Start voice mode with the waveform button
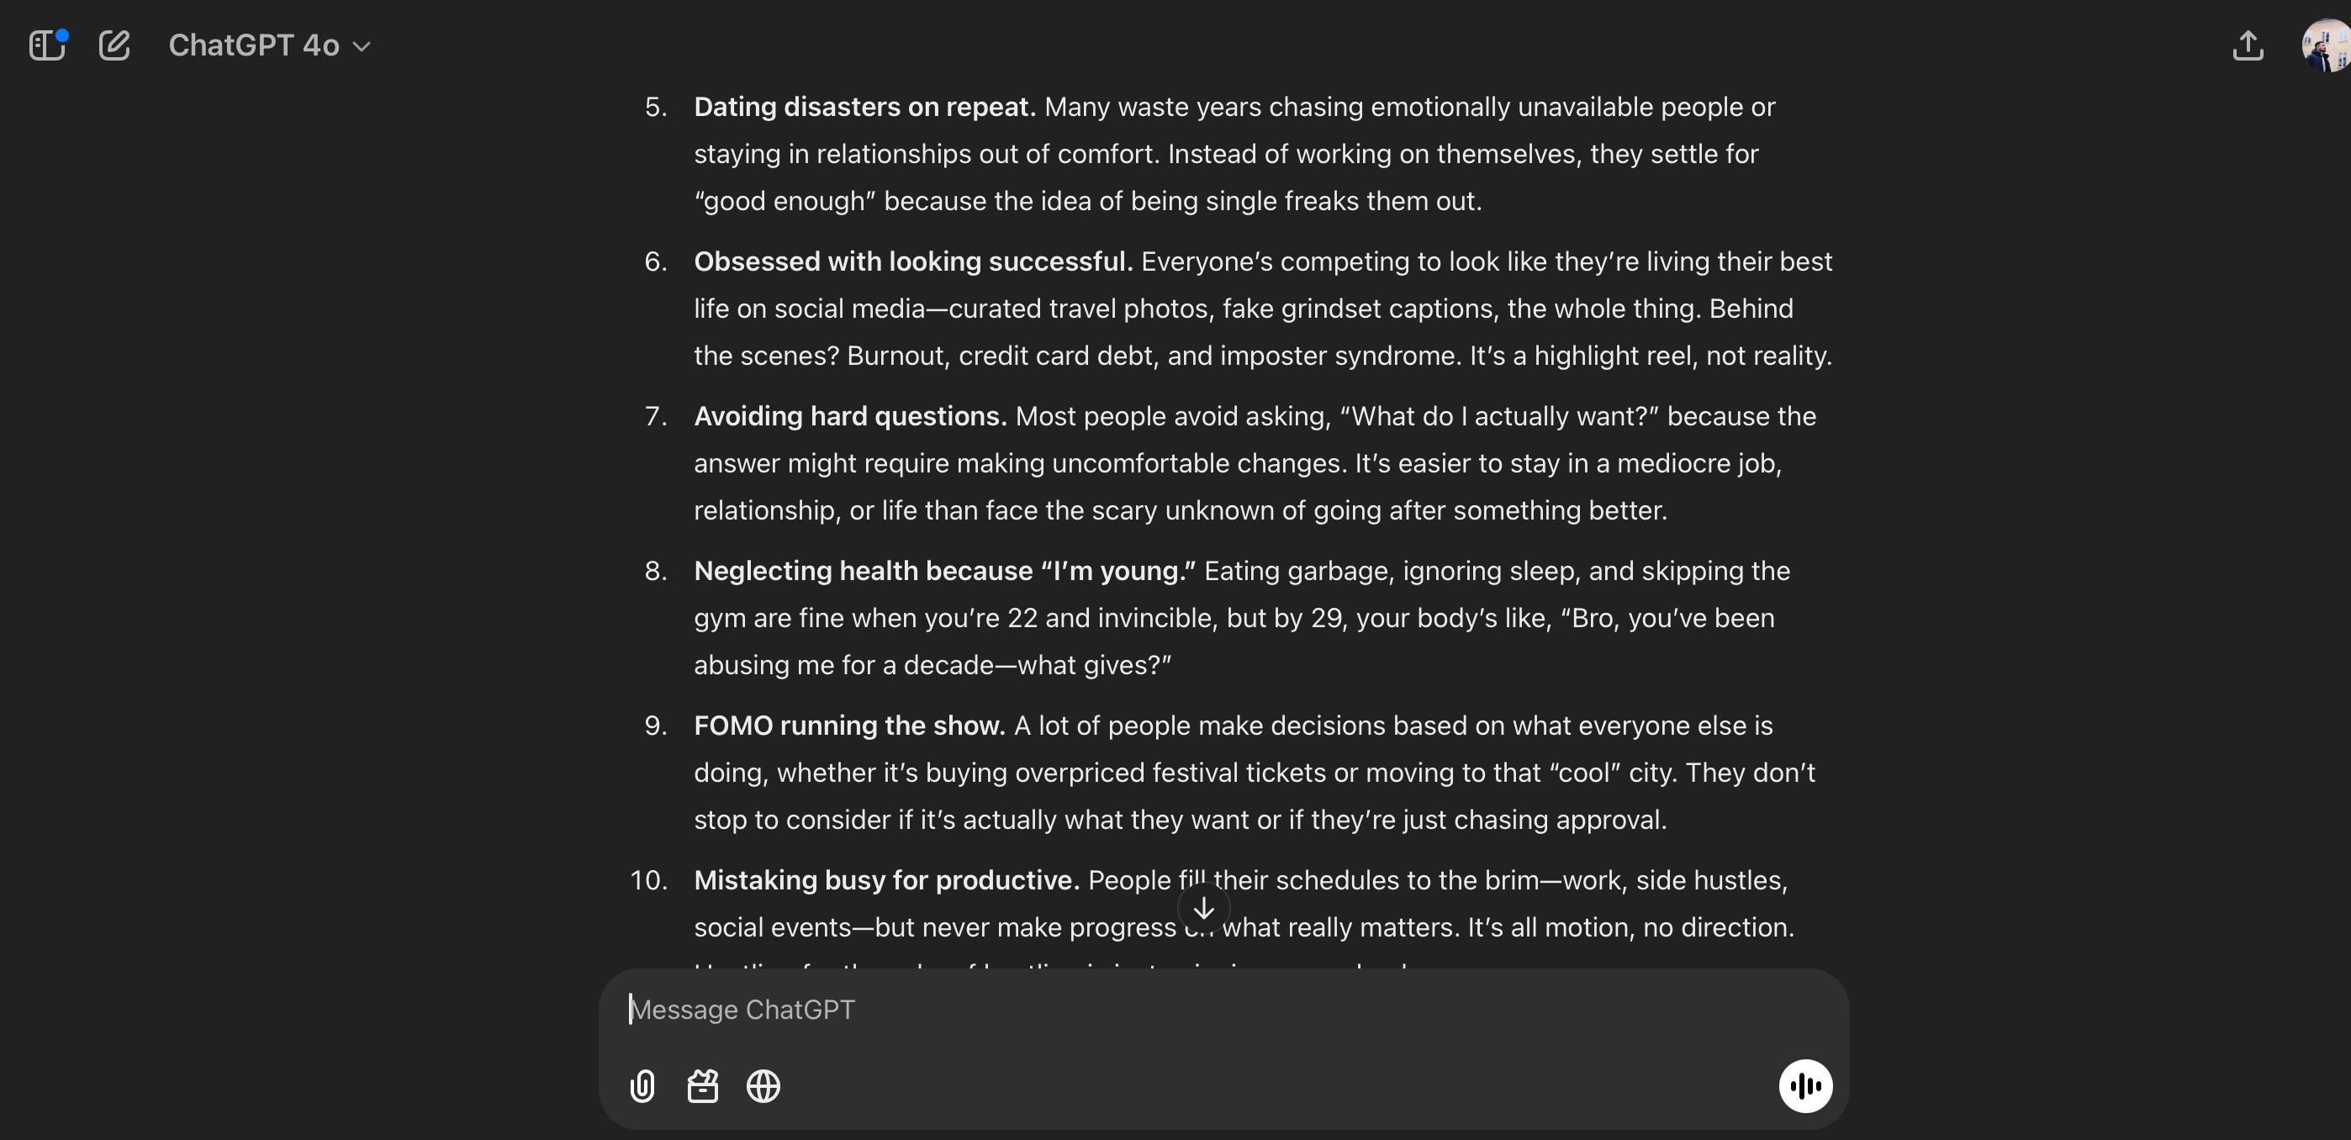Viewport: 2351px width, 1140px height. point(1804,1086)
